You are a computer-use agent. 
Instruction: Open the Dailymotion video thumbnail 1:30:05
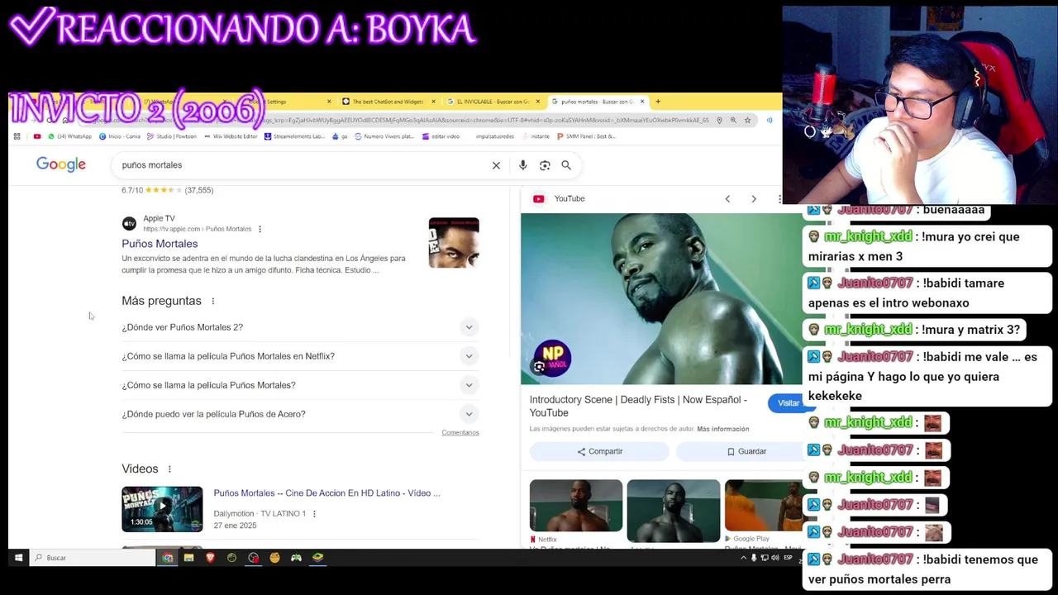coord(162,509)
